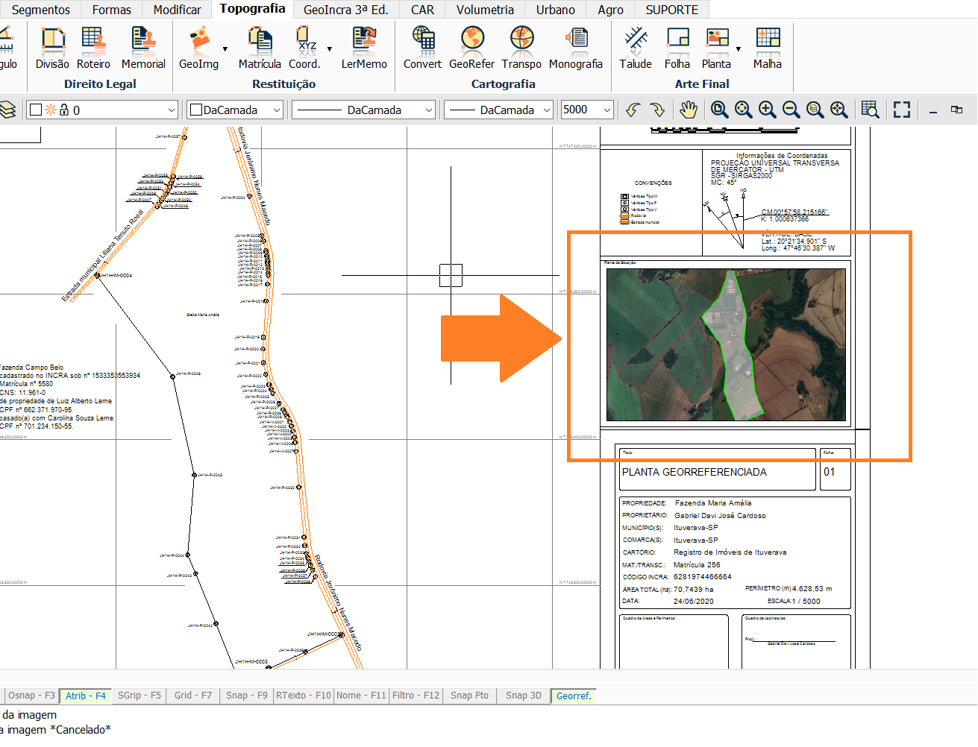Open the Transpo tool
978x747 pixels.
[521, 48]
